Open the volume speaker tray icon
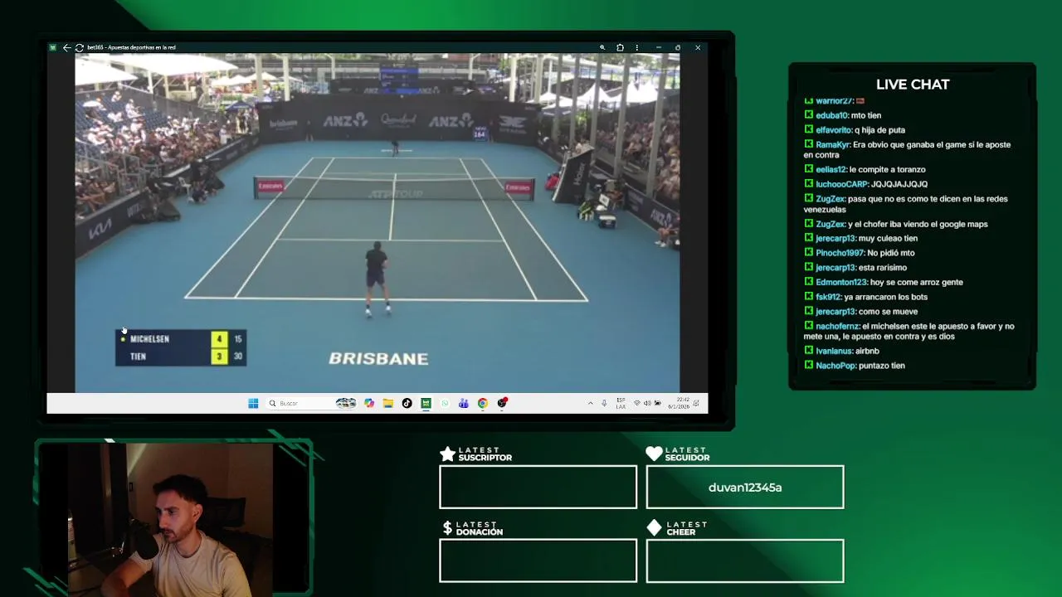Image resolution: width=1062 pixels, height=597 pixels. click(647, 403)
